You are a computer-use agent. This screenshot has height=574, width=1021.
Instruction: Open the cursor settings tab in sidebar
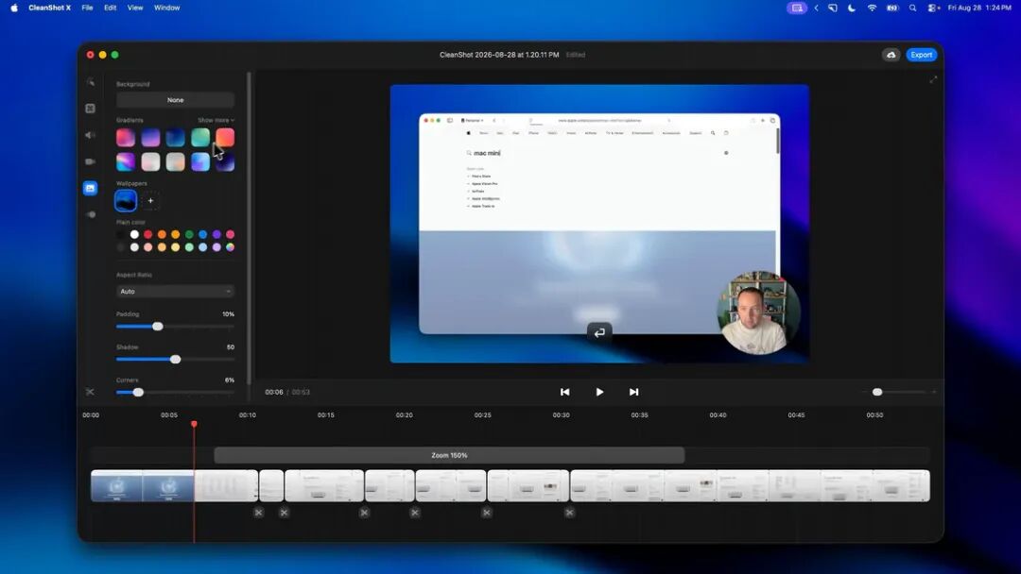(x=91, y=82)
